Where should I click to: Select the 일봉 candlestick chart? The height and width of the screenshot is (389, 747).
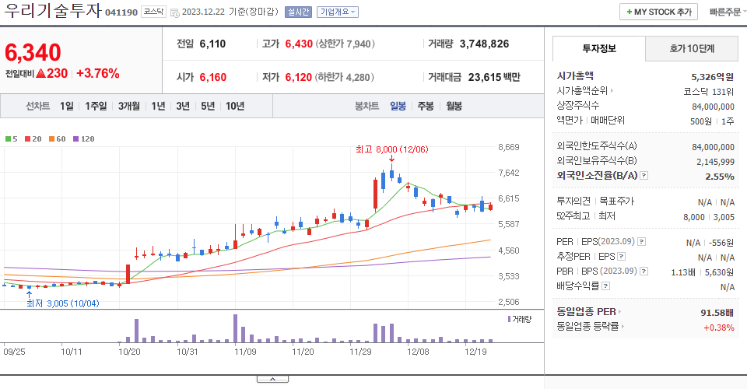[x=398, y=106]
